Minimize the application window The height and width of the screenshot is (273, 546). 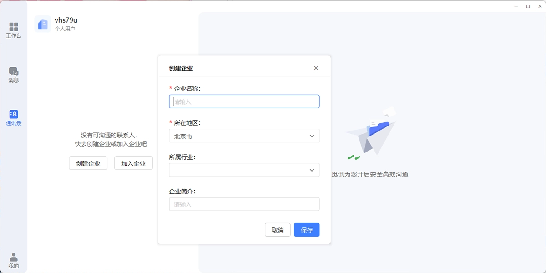(517, 6)
